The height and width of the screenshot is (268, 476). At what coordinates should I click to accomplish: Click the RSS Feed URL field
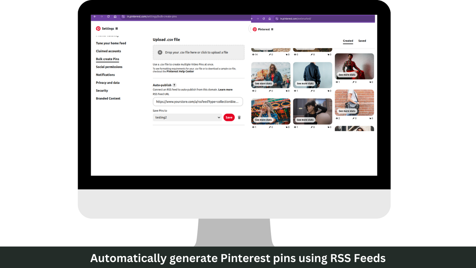[198, 102]
